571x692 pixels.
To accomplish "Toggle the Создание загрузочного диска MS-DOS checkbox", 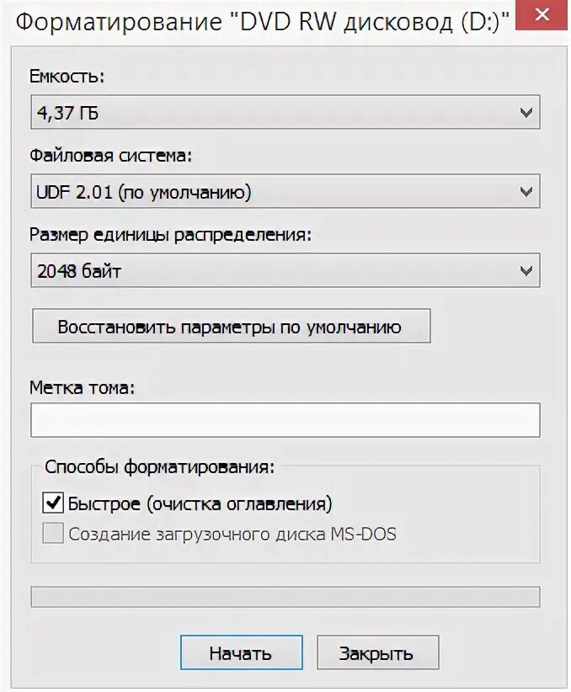I will coord(52,533).
